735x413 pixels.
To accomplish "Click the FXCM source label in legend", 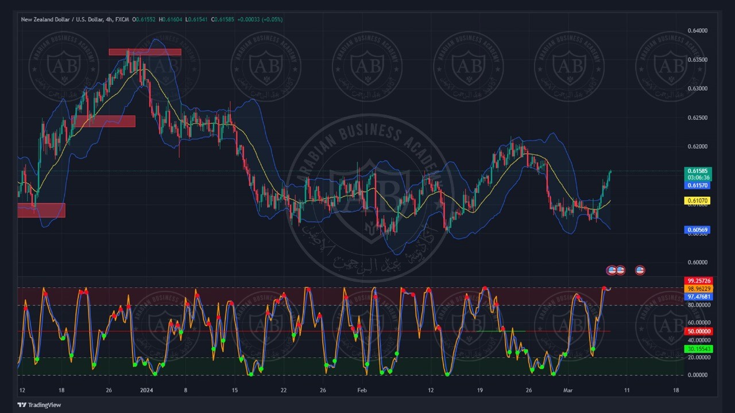I will point(122,20).
